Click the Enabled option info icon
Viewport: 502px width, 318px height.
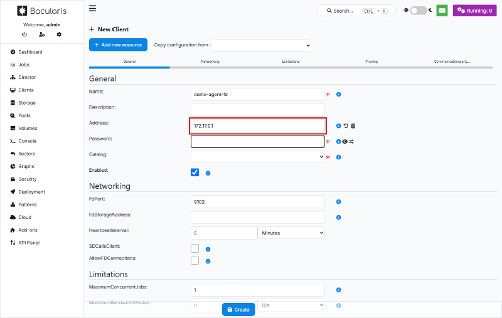point(208,173)
